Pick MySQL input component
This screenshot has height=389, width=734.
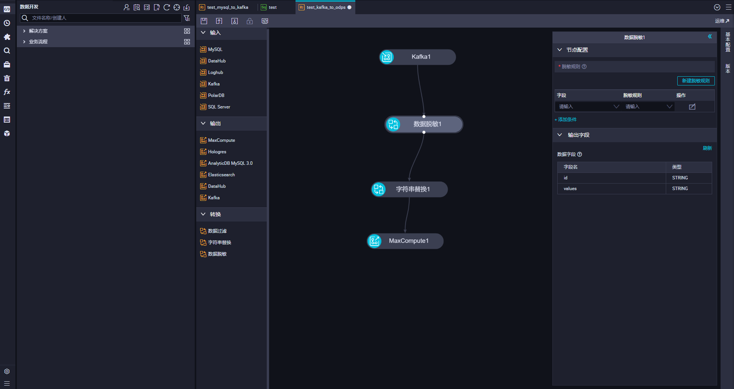click(x=211, y=49)
